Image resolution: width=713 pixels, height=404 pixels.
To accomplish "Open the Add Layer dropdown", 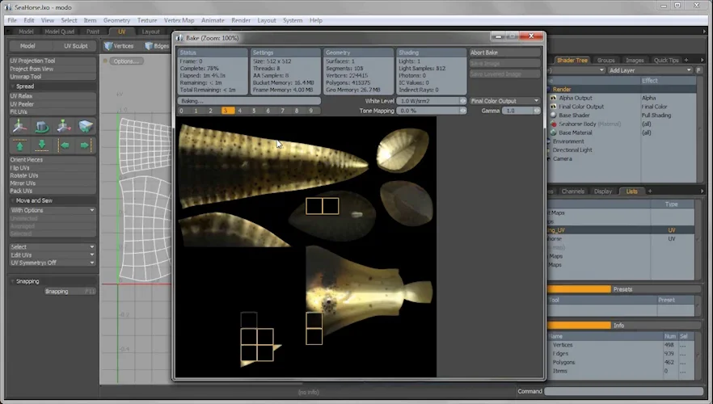I will click(x=651, y=70).
